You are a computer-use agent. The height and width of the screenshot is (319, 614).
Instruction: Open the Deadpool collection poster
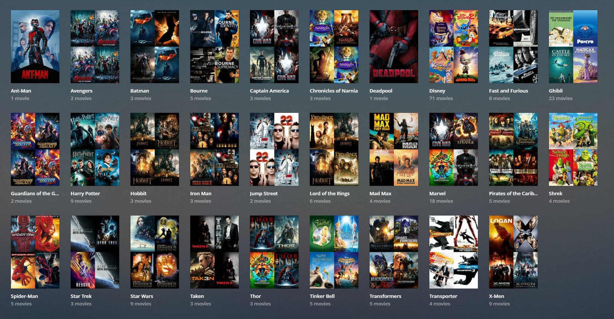394,47
